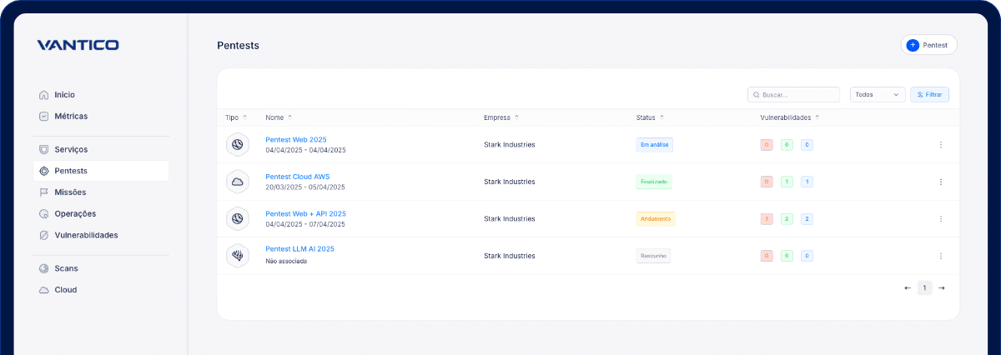Click the VANTICO logo

78,45
